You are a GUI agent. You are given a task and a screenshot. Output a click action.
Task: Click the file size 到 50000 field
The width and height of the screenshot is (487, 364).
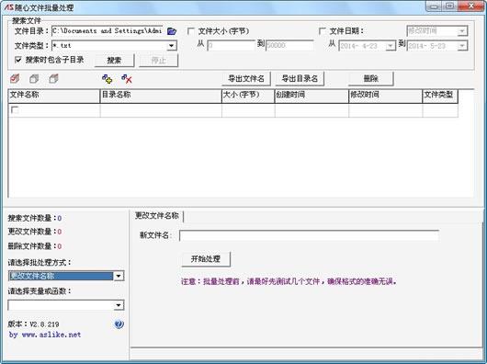289,46
